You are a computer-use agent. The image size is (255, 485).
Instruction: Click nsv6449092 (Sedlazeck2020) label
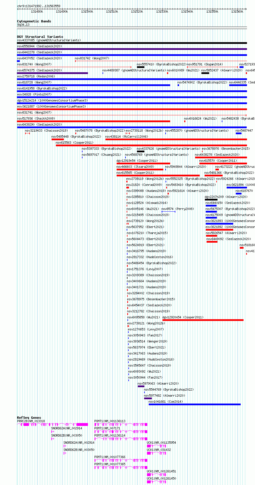(229, 239)
